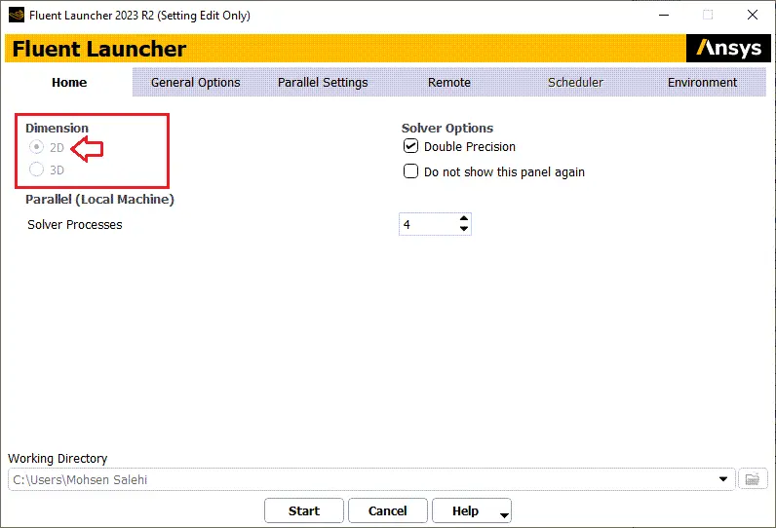
Task: Click the Parallel (Local Machine) heading
Action: point(100,200)
